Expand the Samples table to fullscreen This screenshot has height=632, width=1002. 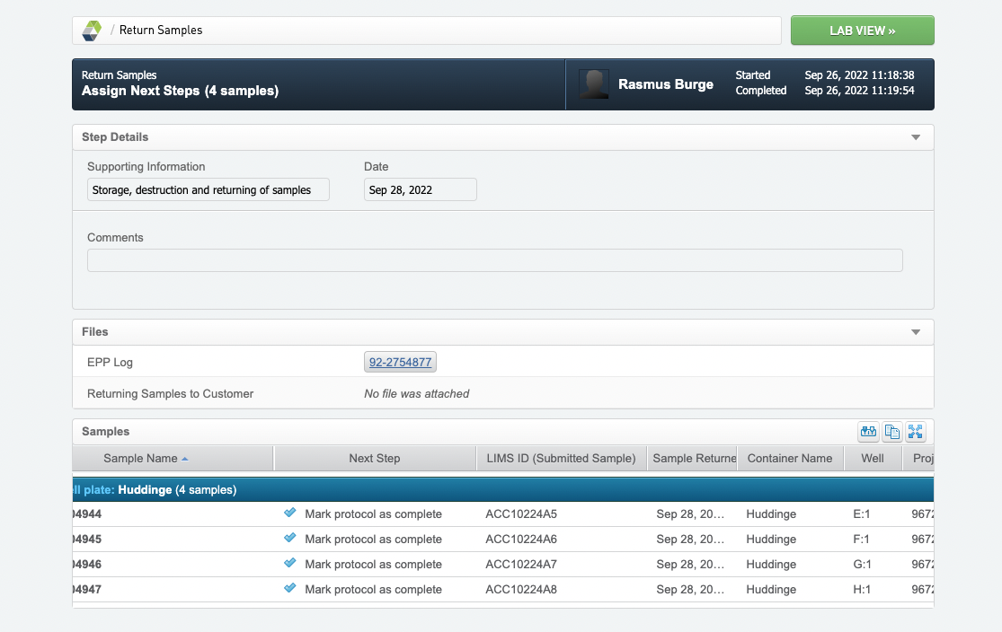pyautogui.click(x=915, y=432)
